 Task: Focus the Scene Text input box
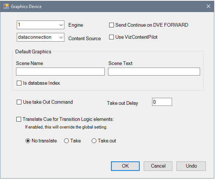[x=154, y=72]
